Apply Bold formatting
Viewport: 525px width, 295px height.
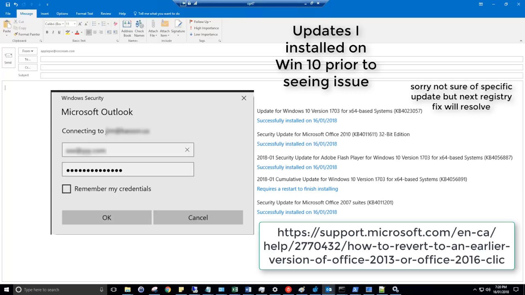click(x=47, y=32)
